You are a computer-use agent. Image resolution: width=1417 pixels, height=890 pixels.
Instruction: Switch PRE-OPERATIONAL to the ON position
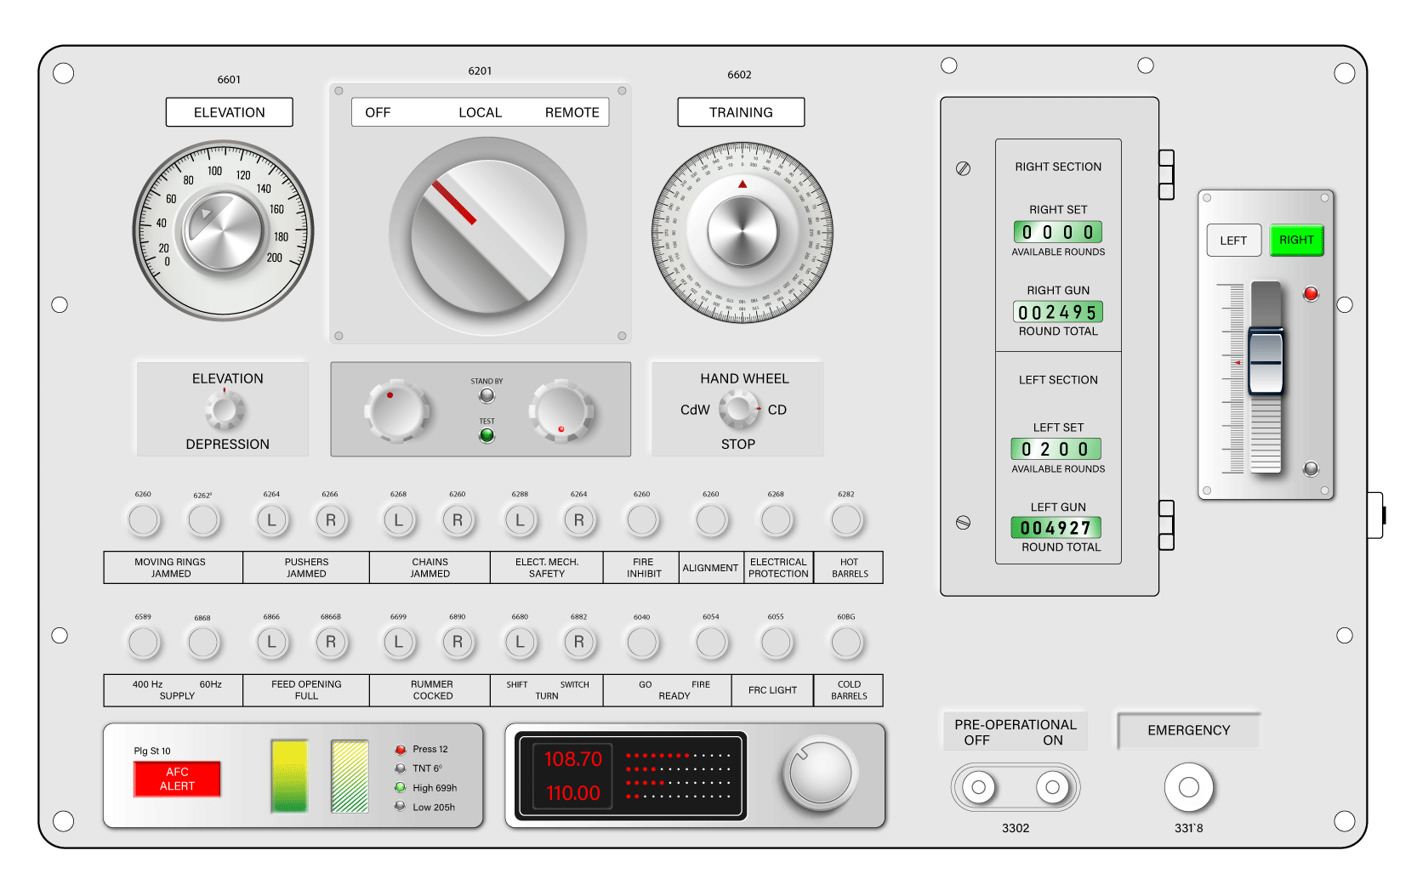pos(1052,787)
